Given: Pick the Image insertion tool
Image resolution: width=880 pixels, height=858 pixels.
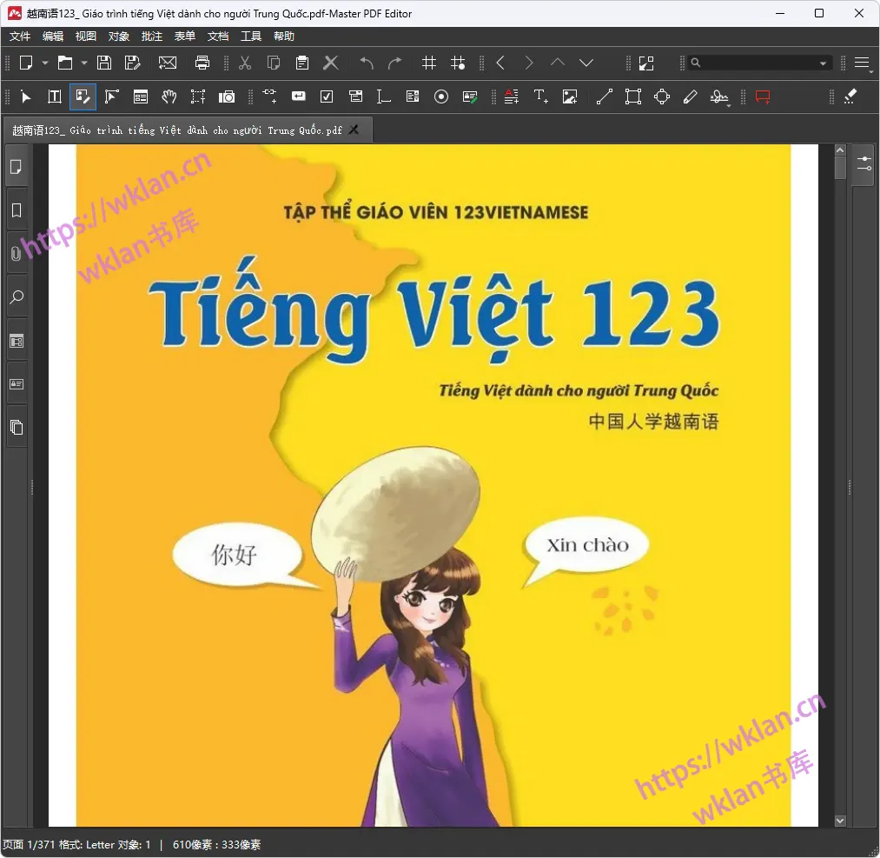Looking at the screenshot, I should click(570, 96).
